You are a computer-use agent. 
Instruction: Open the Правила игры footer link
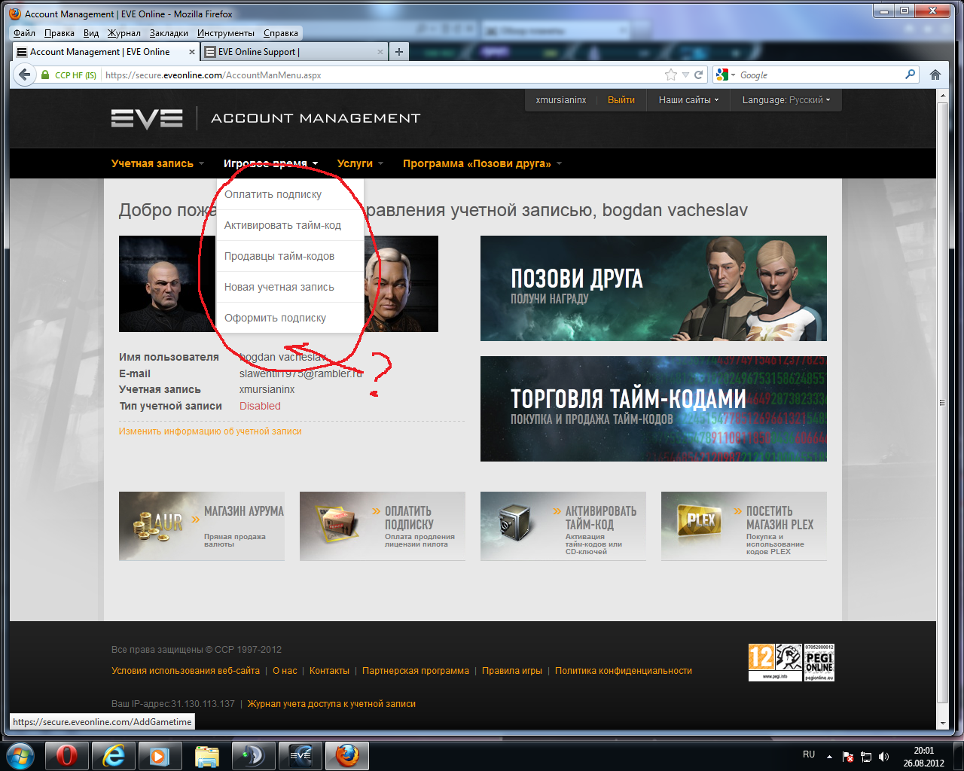tap(512, 671)
